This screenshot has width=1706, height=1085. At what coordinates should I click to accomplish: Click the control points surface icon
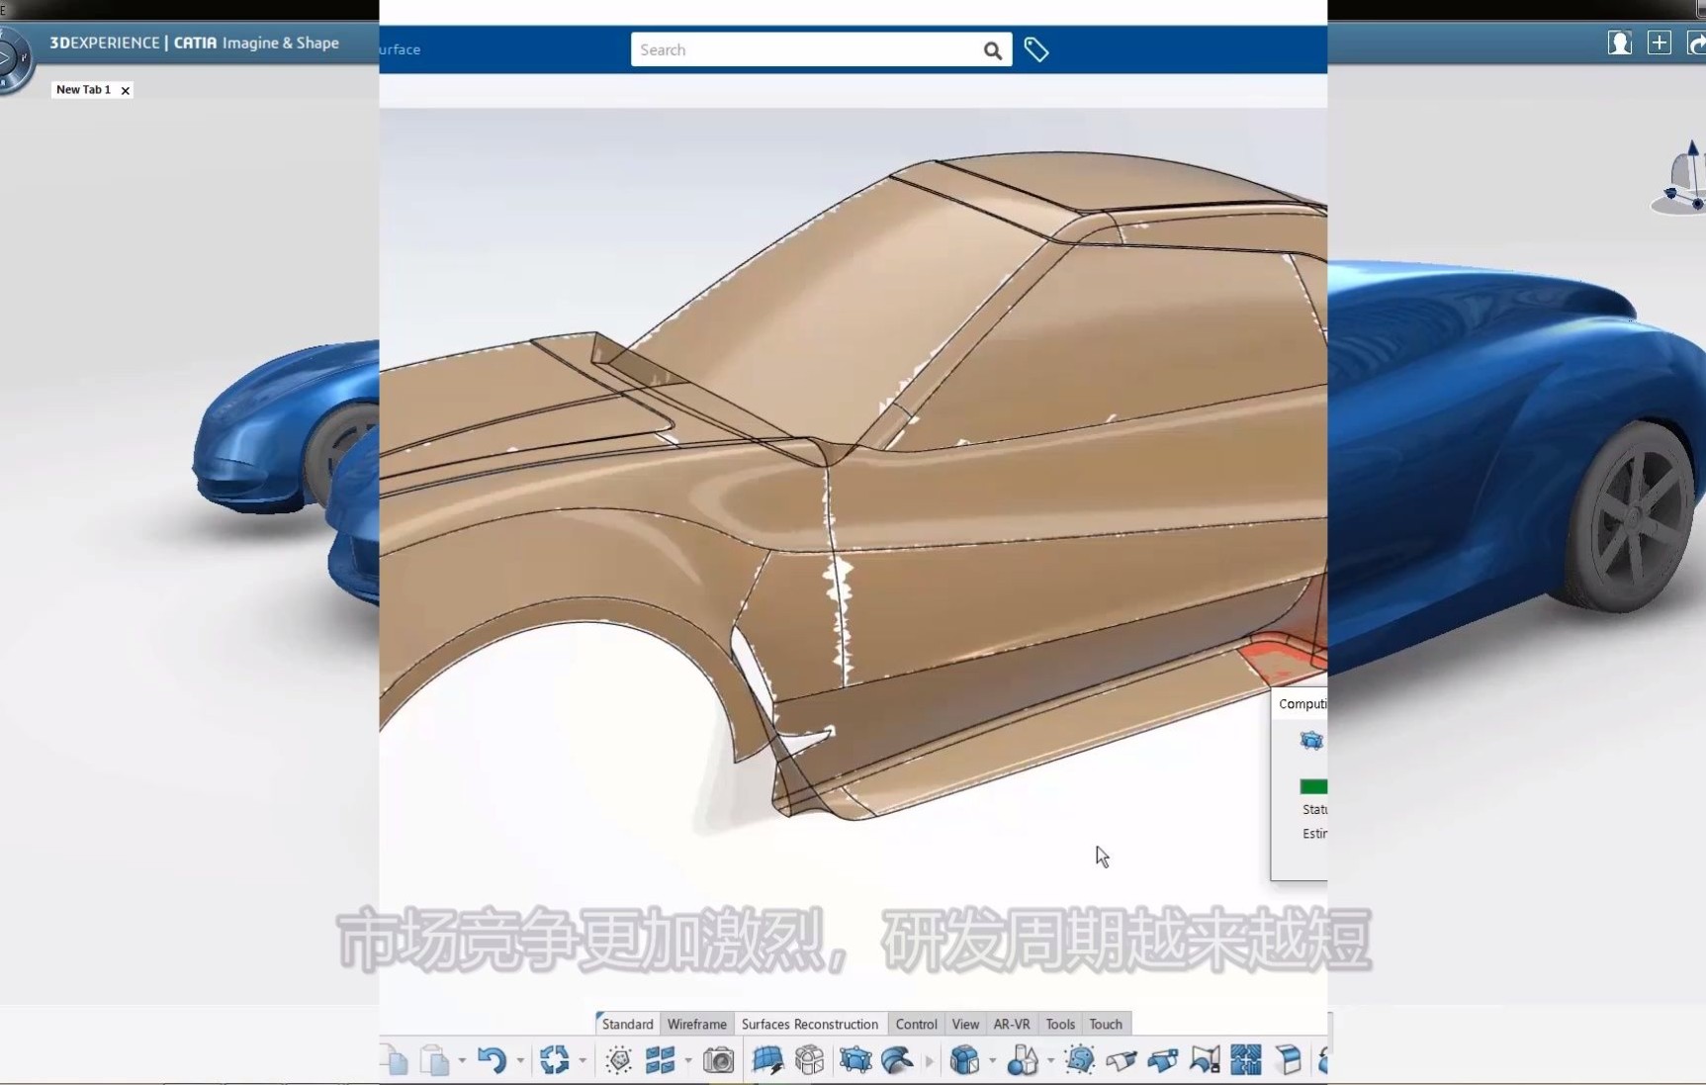point(855,1060)
